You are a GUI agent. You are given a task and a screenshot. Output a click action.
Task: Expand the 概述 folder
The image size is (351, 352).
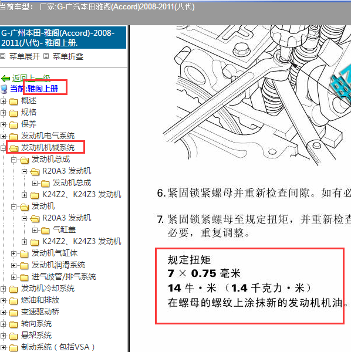(x=3, y=101)
